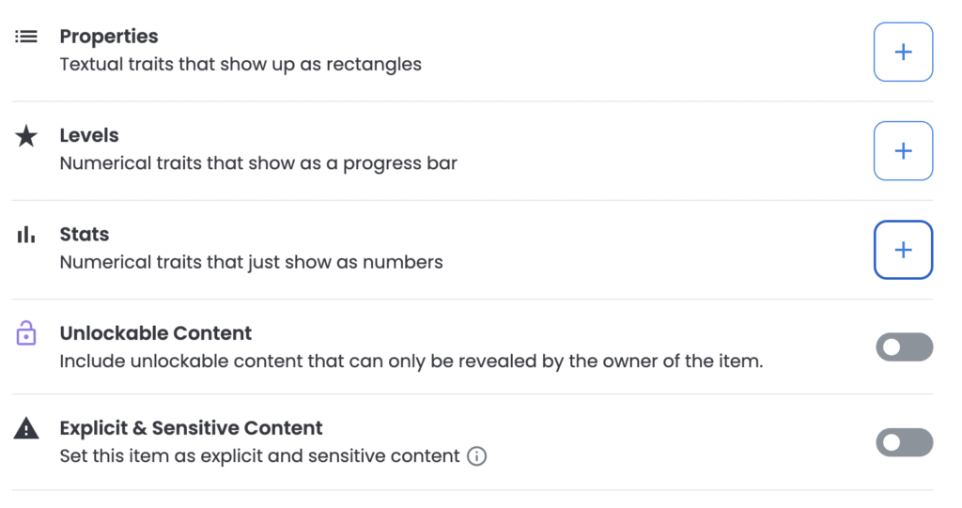The width and height of the screenshot is (962, 508).
Task: Click the warning triangle icon
Action: click(26, 428)
